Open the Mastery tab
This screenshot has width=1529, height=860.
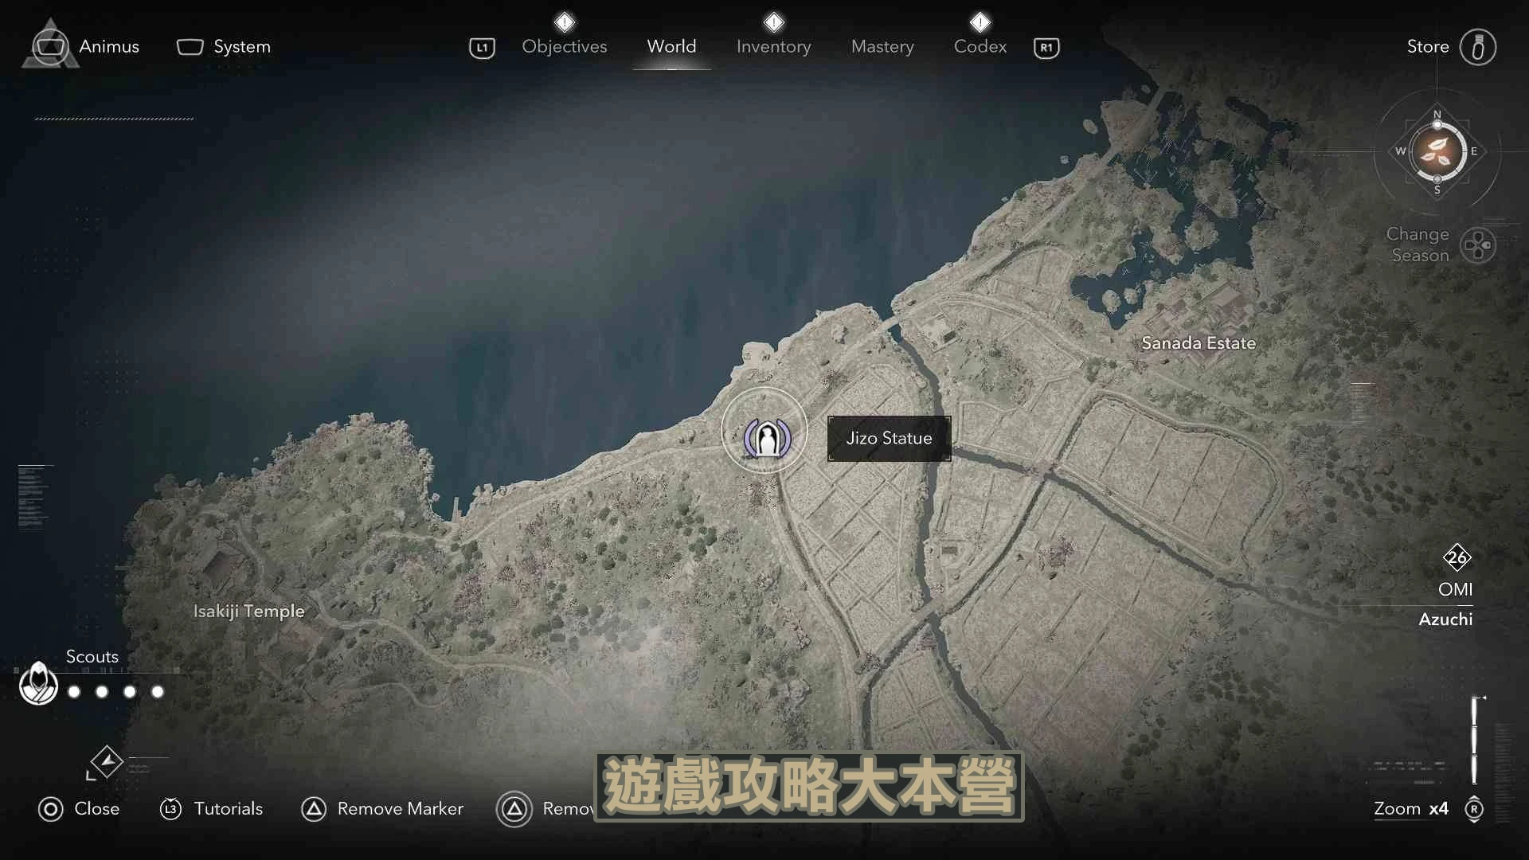pos(882,47)
